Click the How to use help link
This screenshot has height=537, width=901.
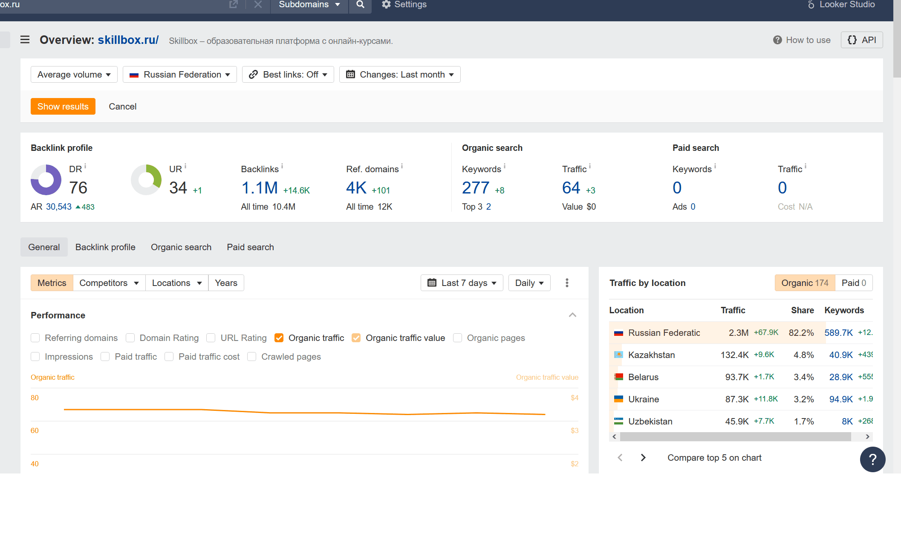(x=802, y=40)
